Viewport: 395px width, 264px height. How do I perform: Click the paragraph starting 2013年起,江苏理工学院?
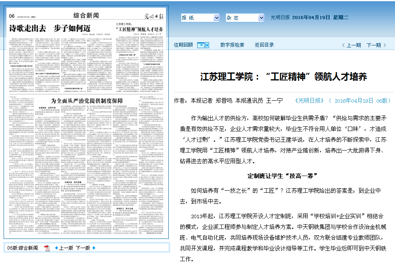283,237
